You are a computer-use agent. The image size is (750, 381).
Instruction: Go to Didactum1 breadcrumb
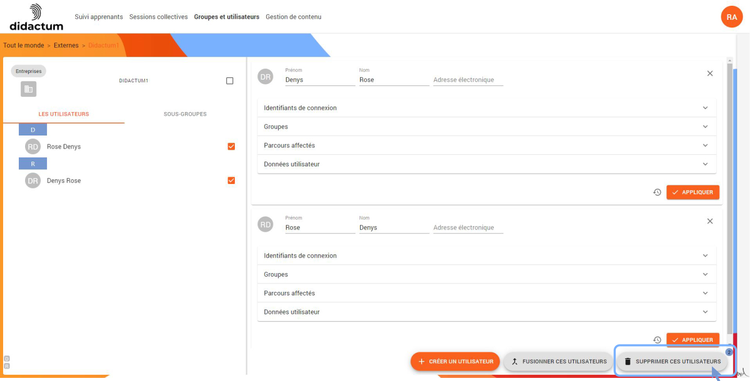coord(103,45)
